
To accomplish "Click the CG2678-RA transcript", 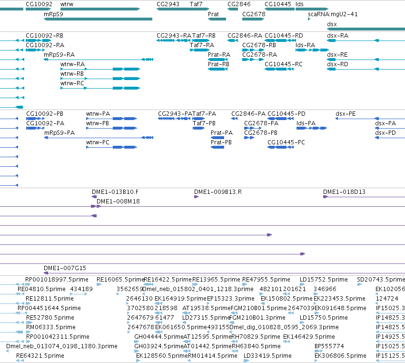I will 253,60.
